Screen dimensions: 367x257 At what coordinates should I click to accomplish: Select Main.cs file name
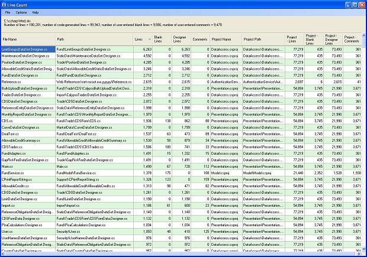[7, 167]
